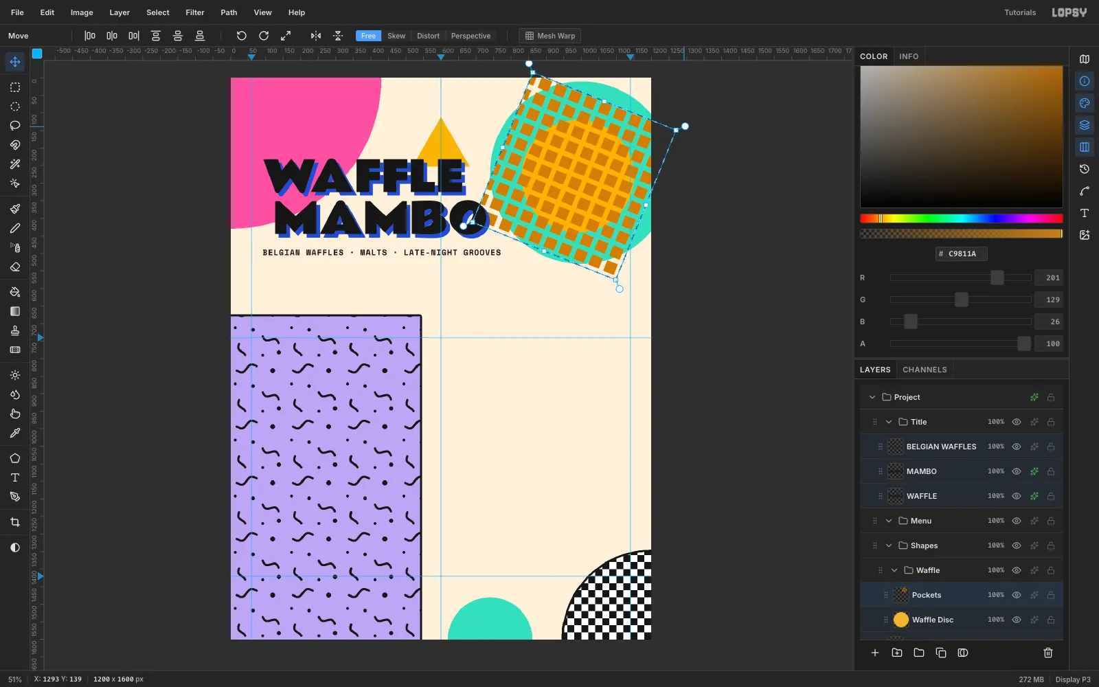Open the Path menu
The height and width of the screenshot is (687, 1099).
[x=229, y=12]
